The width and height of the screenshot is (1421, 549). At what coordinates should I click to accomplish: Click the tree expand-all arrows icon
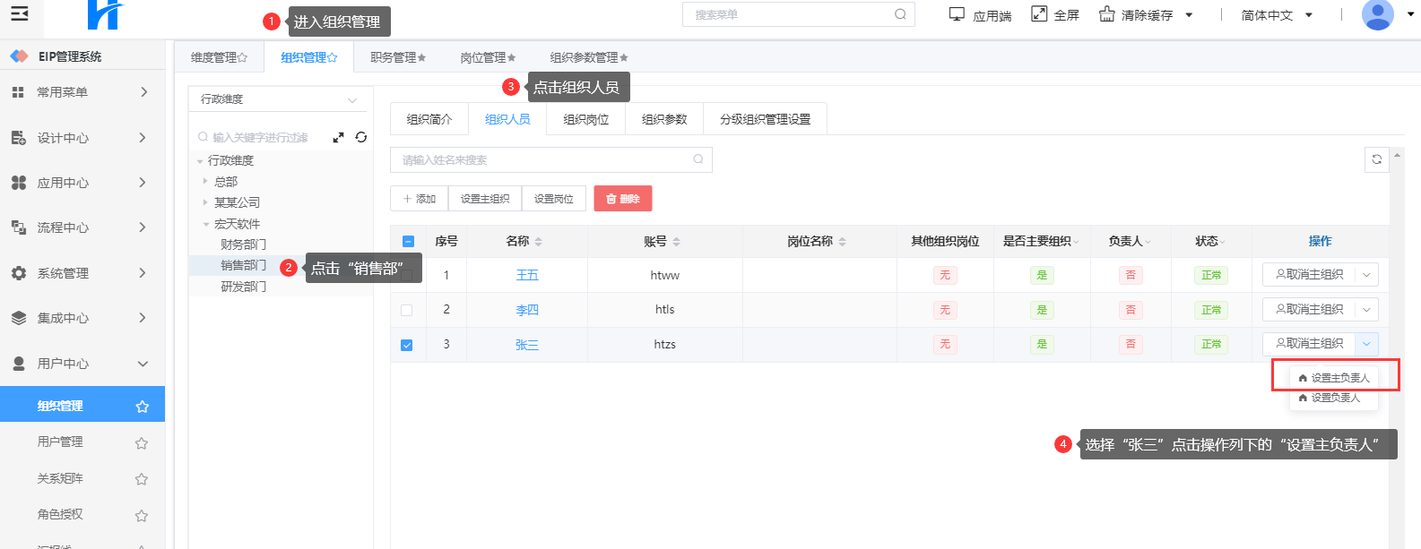click(338, 137)
